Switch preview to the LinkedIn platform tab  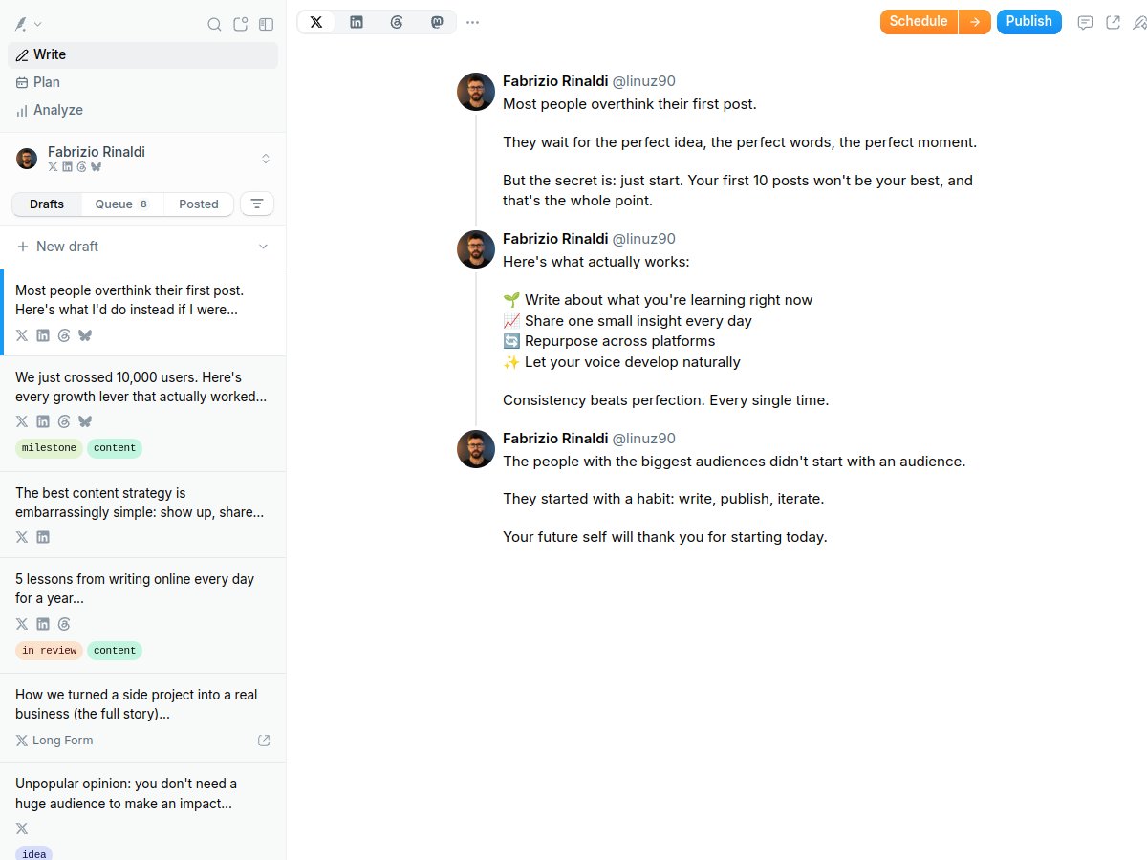click(357, 22)
